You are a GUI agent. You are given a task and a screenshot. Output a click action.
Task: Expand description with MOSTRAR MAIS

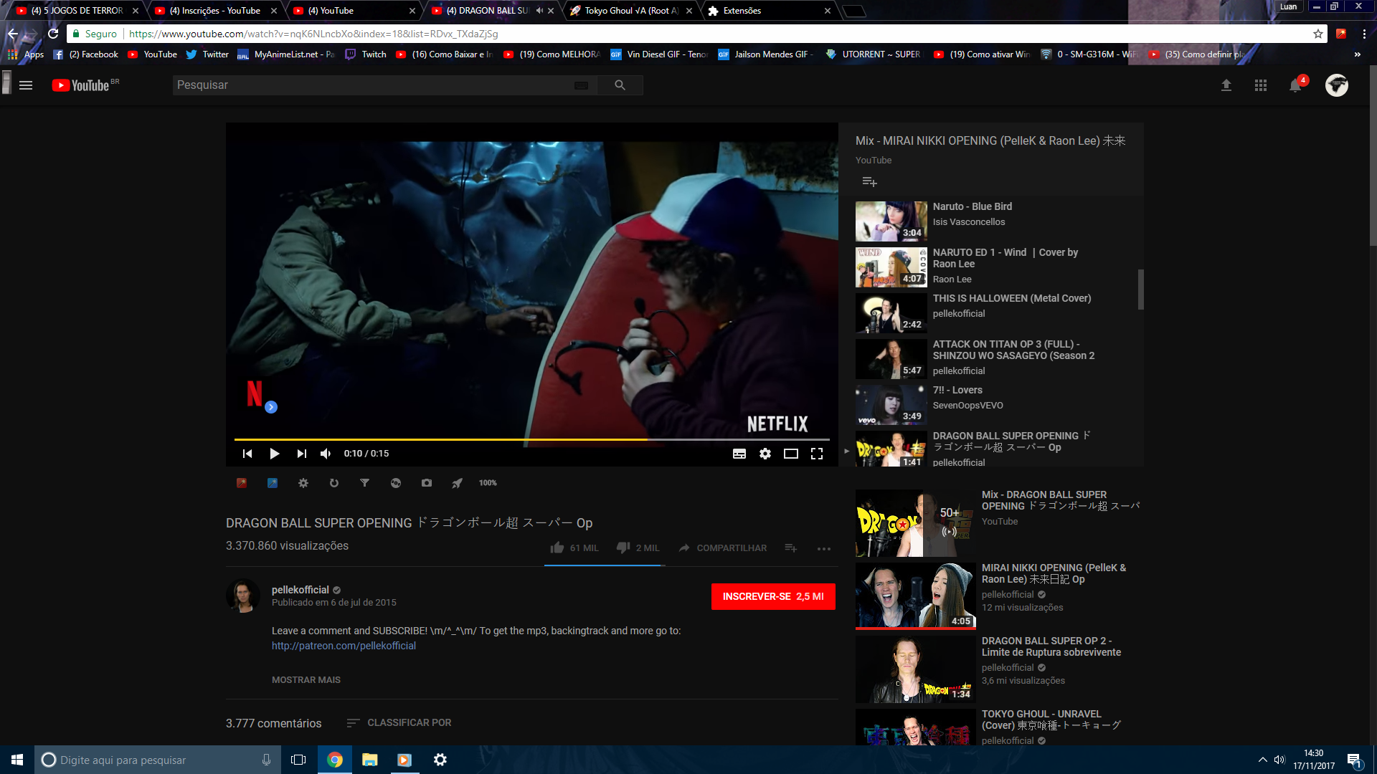coord(306,679)
